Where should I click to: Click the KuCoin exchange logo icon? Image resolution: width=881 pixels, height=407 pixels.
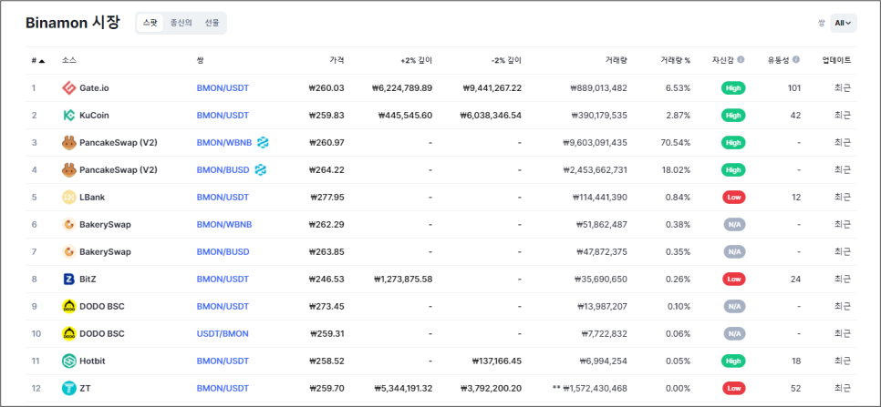[x=68, y=116]
